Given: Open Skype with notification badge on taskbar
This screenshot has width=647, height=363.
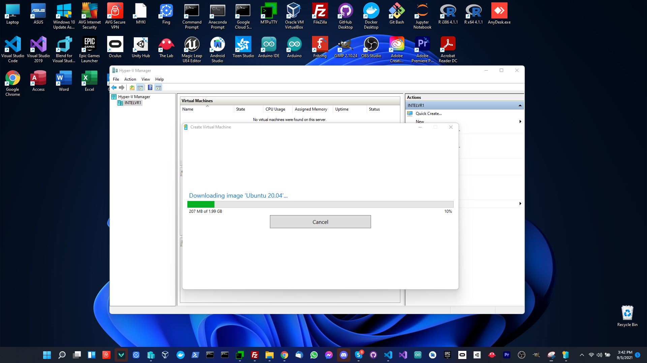Looking at the screenshot, I should click(x=359, y=355).
